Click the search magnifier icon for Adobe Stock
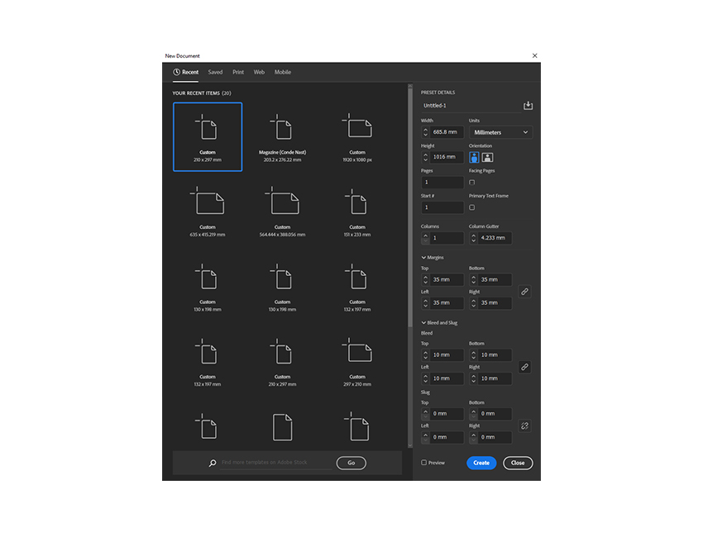The image size is (703, 537). click(x=213, y=463)
